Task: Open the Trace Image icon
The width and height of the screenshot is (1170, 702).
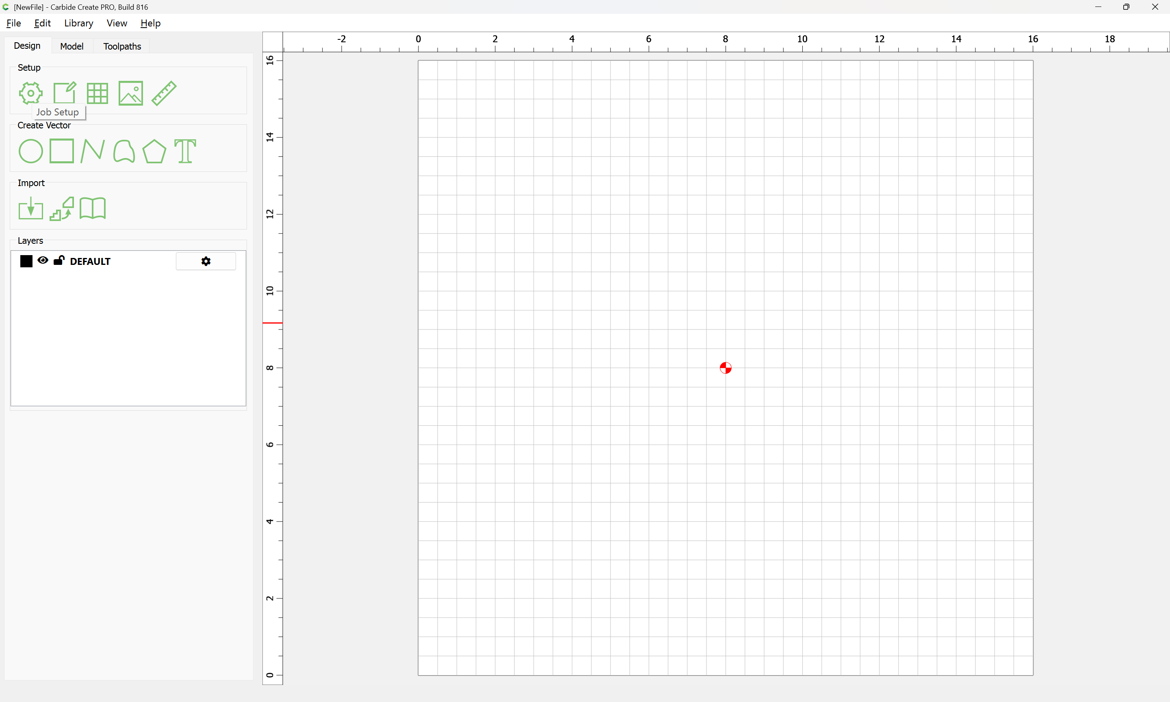Action: click(62, 209)
